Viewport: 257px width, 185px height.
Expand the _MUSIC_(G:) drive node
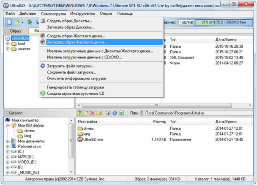pos(8,173)
